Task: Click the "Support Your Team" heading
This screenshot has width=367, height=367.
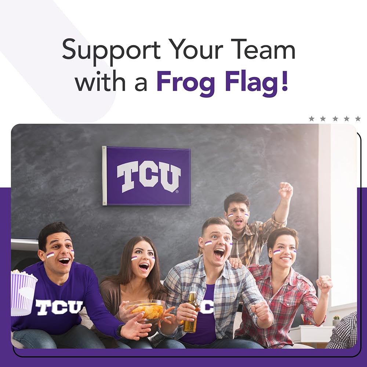Action: pos(178,50)
